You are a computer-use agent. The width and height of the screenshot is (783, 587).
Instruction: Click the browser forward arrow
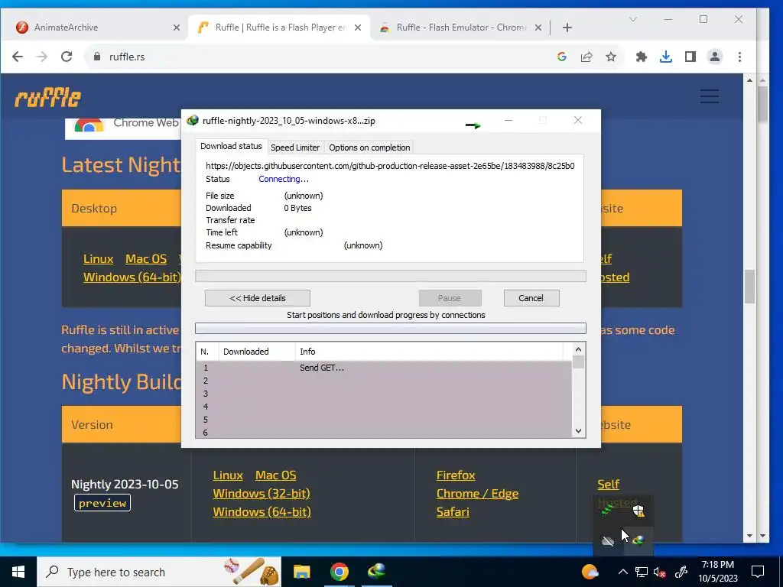(42, 57)
